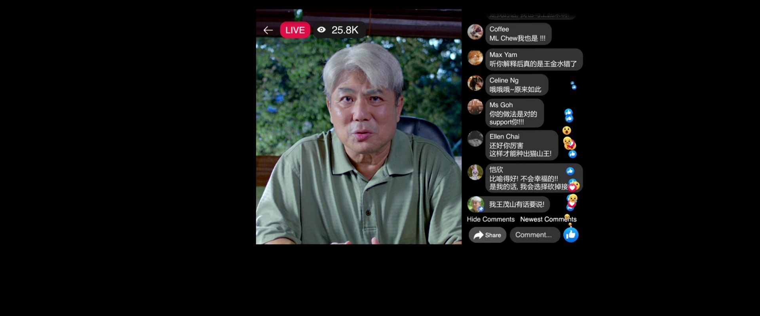Screen dimensions: 760x316
Task: Open Celine Ng's profile picture
Action: coord(475,83)
